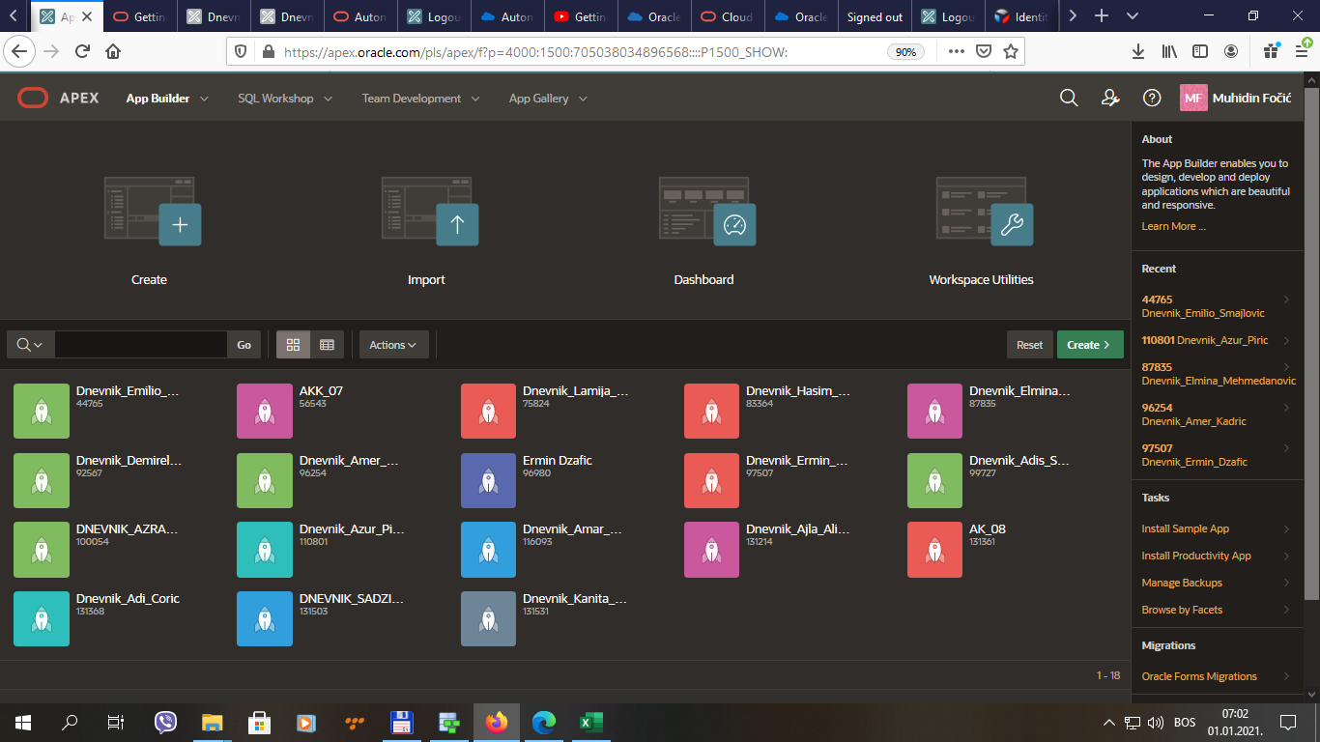The height and width of the screenshot is (742, 1320).
Task: Switch to View Report table mode
Action: [x=327, y=345]
